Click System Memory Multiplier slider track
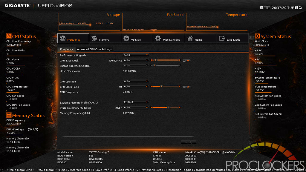 pyautogui.click(x=166, y=107)
